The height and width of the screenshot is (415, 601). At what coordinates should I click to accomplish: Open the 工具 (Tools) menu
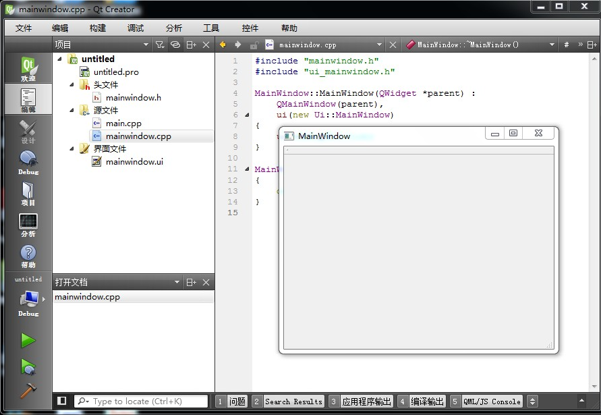[211, 28]
